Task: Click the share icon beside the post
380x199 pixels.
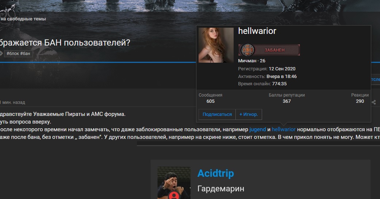Action: 374,102
